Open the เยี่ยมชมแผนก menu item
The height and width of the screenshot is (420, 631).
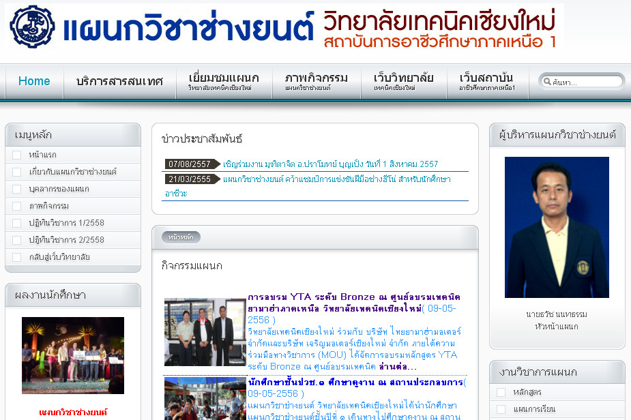224,81
